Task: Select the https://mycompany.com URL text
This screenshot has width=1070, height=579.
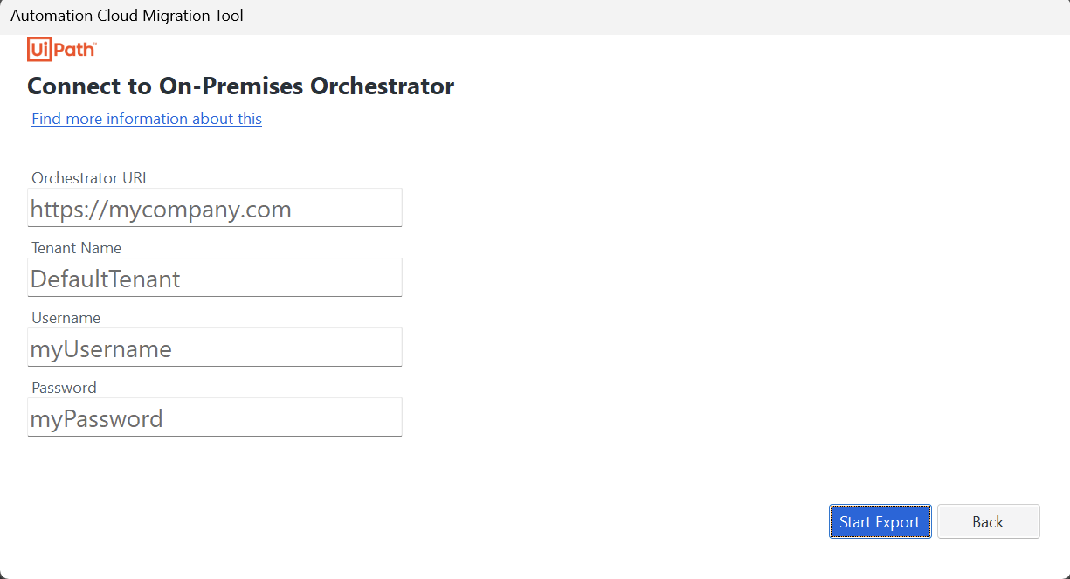Action: pos(161,209)
